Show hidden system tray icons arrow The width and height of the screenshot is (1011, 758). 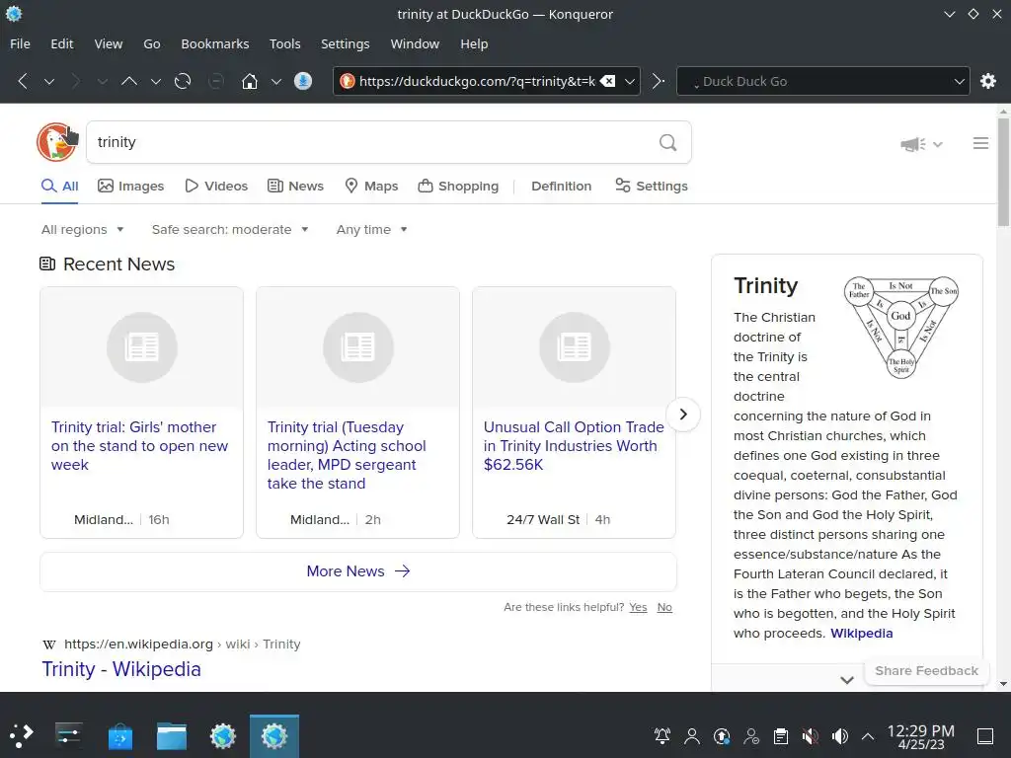pos(868,736)
